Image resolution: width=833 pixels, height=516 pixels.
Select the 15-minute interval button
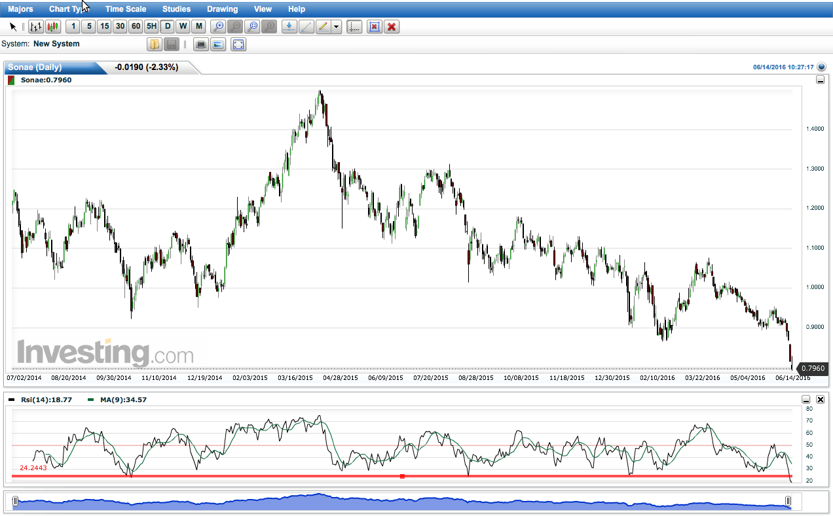tap(103, 27)
